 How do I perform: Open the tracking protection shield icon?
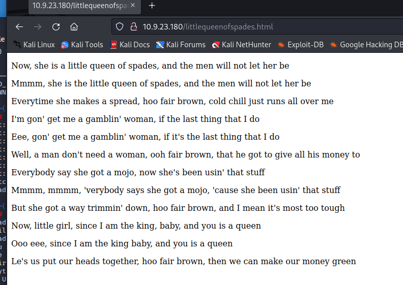click(120, 26)
